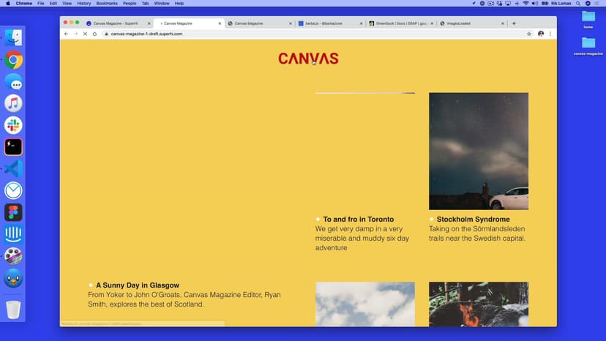Switch to the barba.js tab
606x341 pixels.
328,23
